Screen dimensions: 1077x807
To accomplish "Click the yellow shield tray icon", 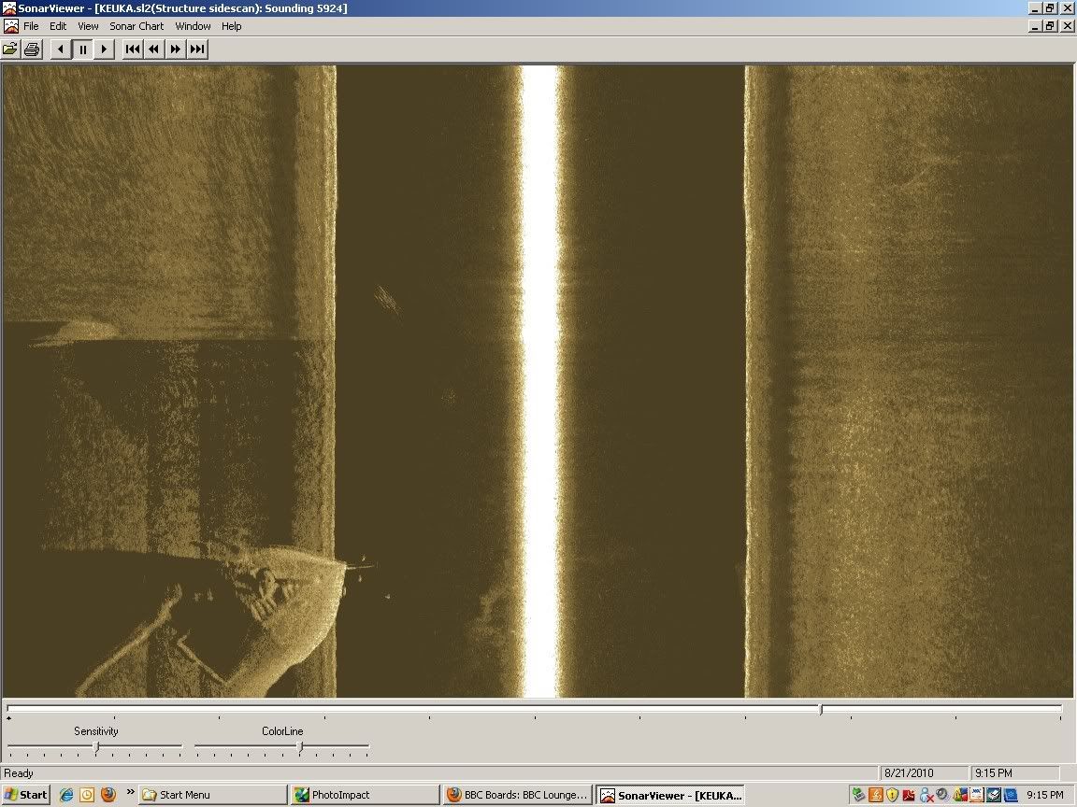I will point(892,795).
